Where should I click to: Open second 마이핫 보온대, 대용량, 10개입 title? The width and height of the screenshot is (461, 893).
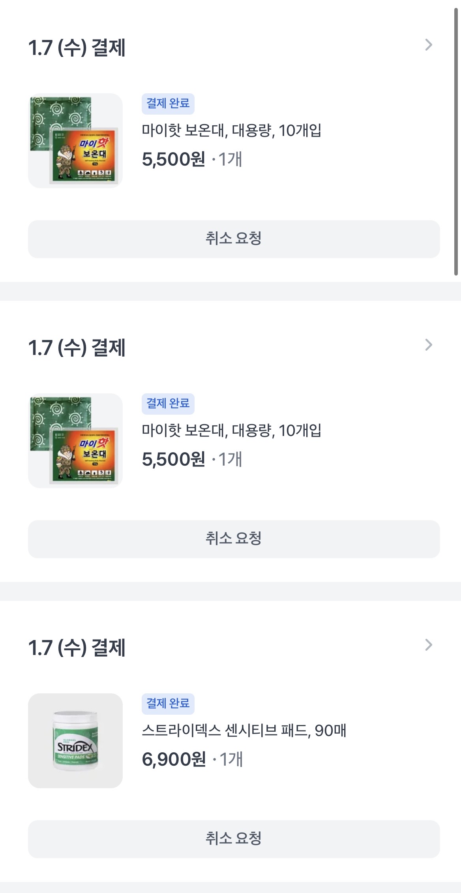(231, 430)
